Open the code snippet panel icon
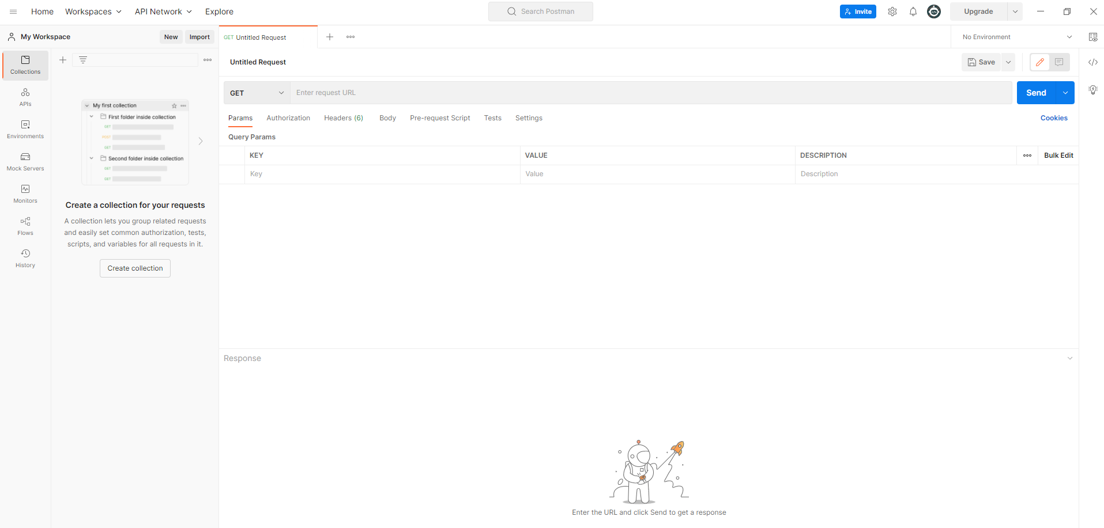 point(1093,62)
